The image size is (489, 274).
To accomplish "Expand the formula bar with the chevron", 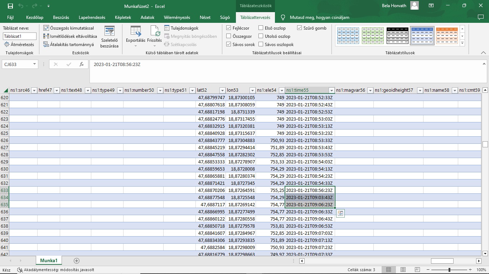I will [484, 64].
